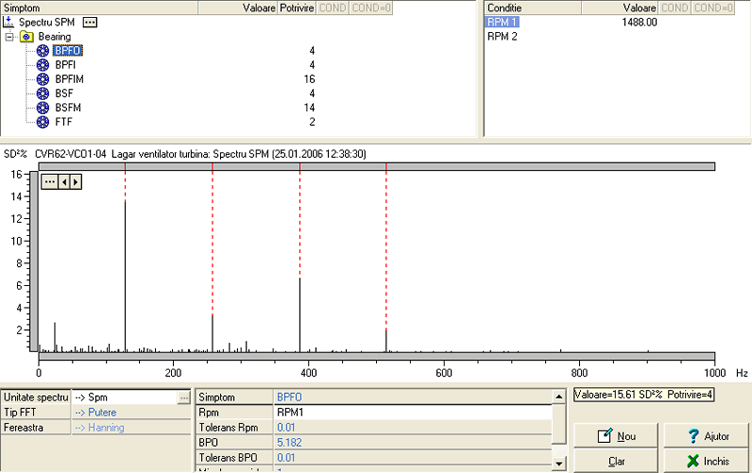Click the BSFM bearing symptom icon
This screenshot has height=473, width=752.
point(42,107)
